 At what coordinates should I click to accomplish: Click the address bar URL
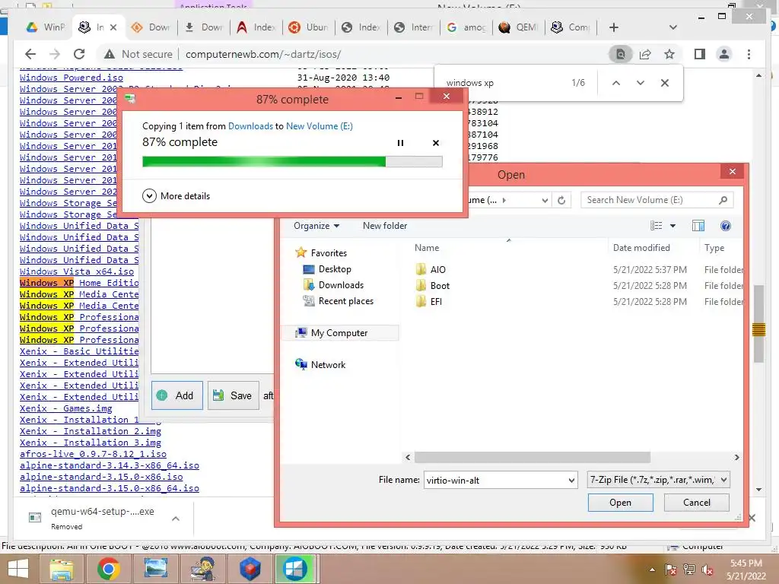tap(263, 54)
